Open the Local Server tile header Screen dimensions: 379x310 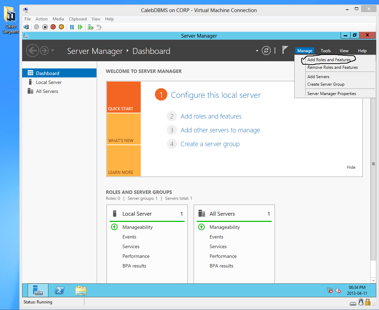click(x=147, y=214)
